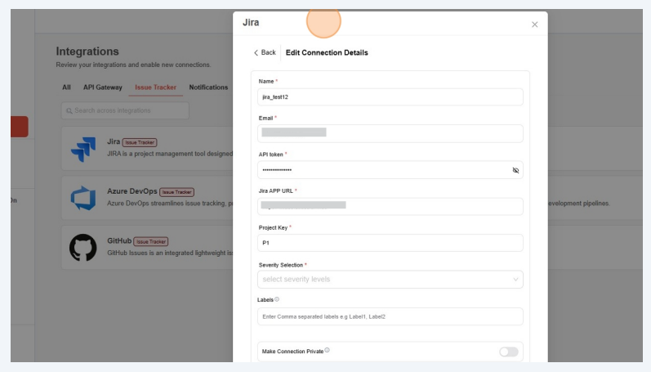651x372 pixels.
Task: Click the Jira APP URL field
Action: click(x=390, y=206)
